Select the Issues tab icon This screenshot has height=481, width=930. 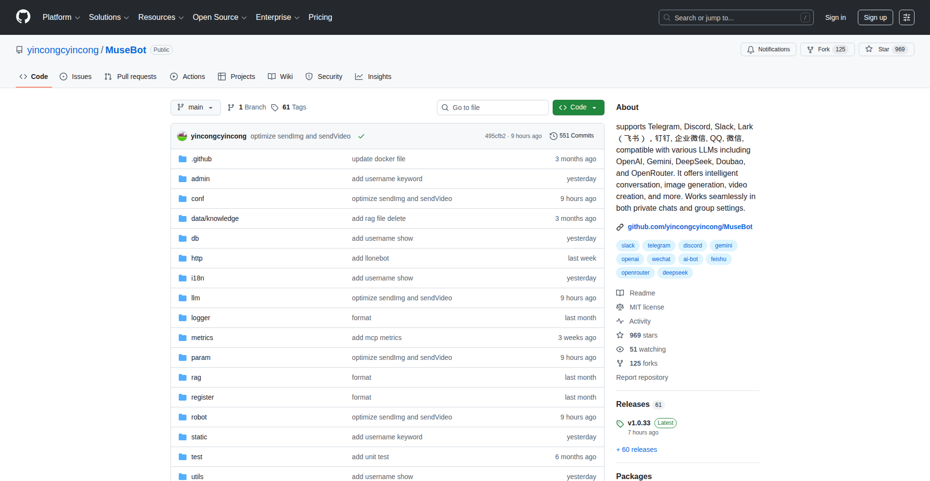tap(63, 77)
